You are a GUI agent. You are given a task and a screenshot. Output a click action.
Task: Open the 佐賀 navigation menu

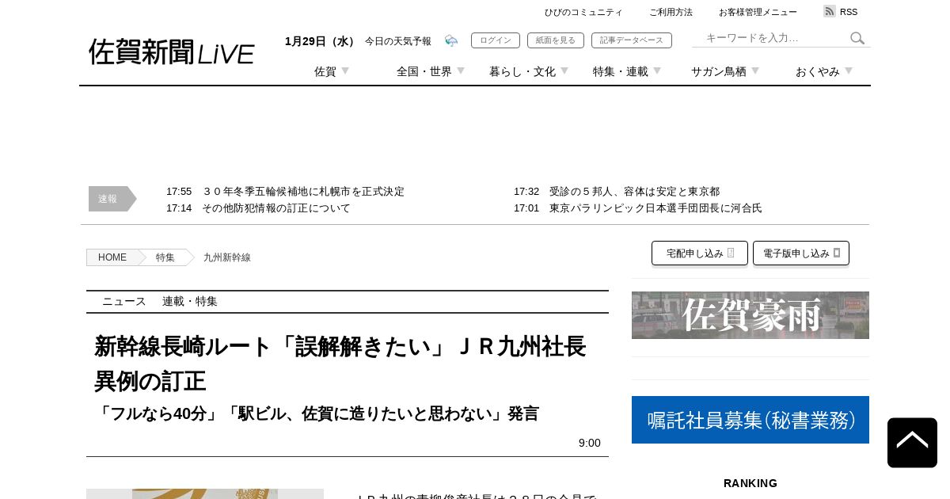(325, 71)
